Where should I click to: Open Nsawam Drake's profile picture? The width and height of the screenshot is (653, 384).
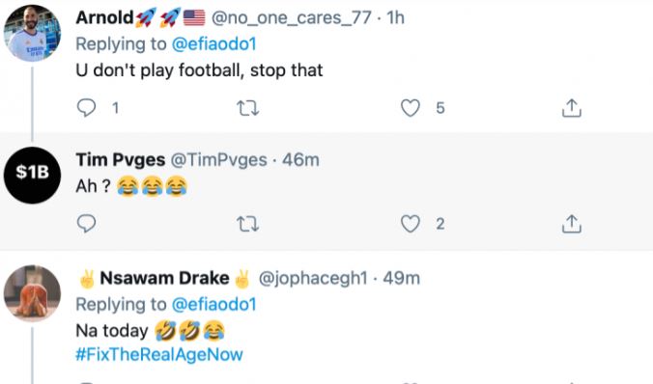32,293
